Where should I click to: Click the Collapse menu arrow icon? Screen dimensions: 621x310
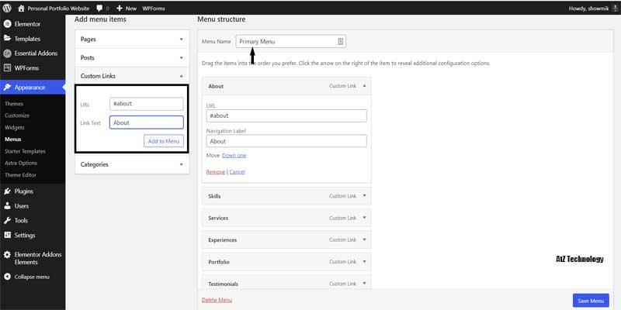7,277
